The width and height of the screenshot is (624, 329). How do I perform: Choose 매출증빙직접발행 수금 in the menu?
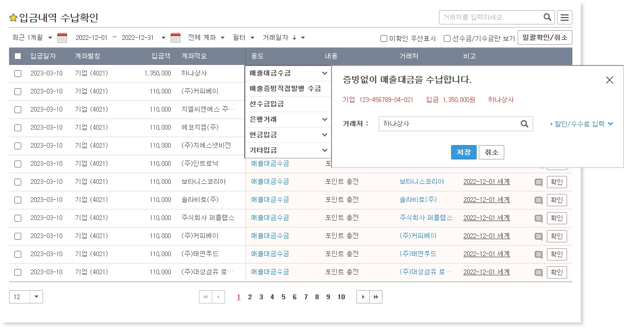click(x=285, y=89)
